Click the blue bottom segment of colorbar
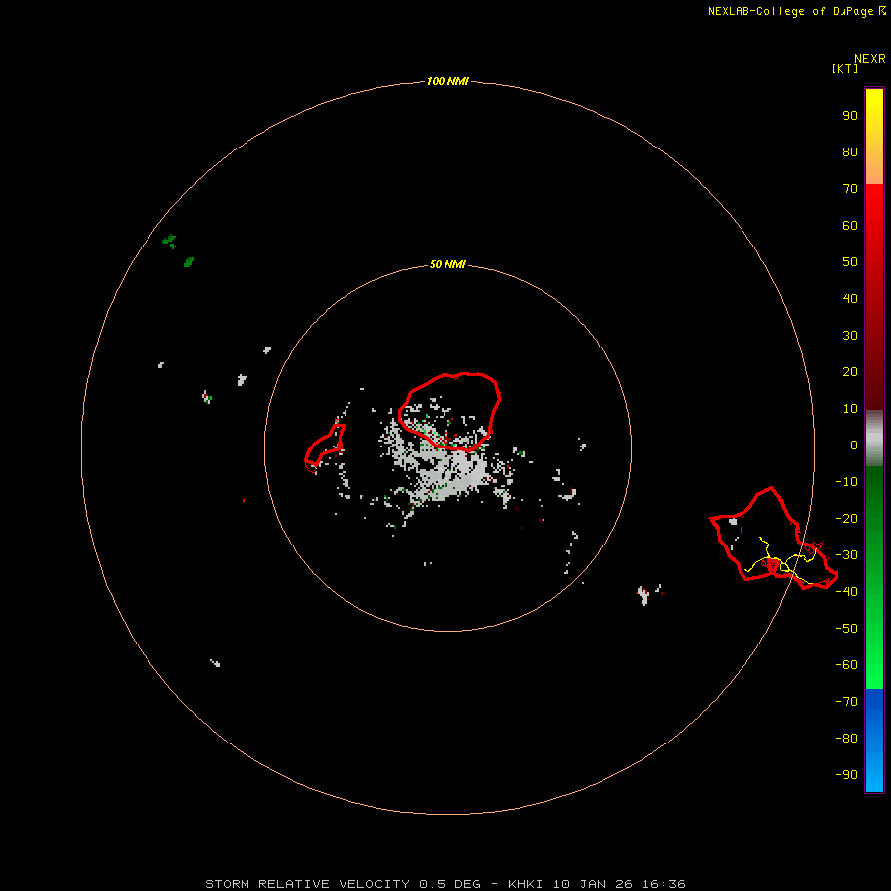This screenshot has width=891, height=891. pos(874,741)
